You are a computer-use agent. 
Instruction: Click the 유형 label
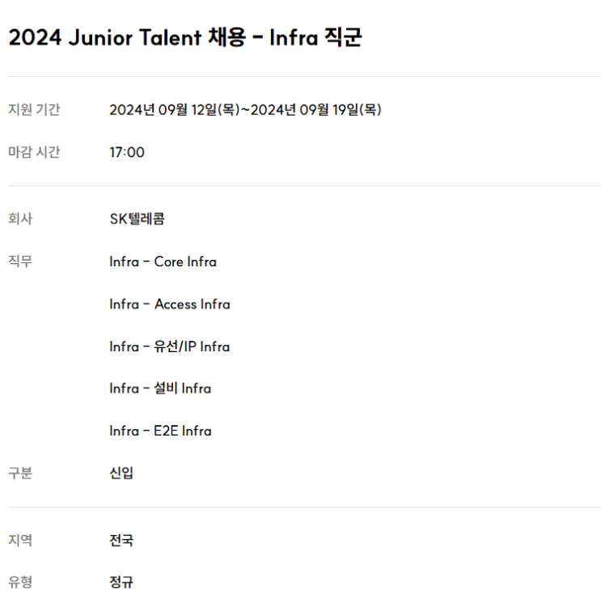[21, 582]
